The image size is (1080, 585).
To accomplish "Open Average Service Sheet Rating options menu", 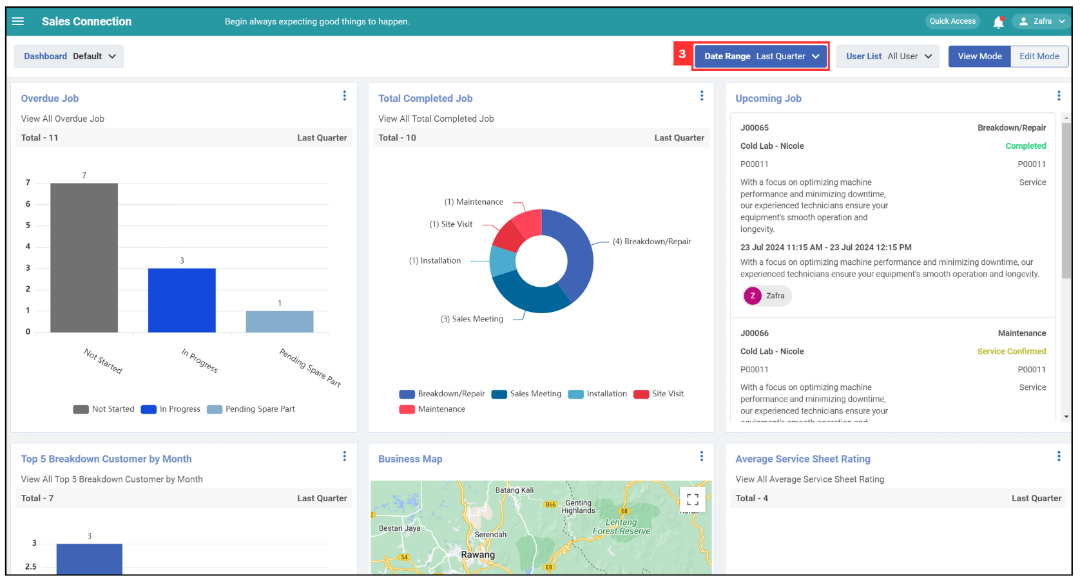I will click(x=1059, y=456).
